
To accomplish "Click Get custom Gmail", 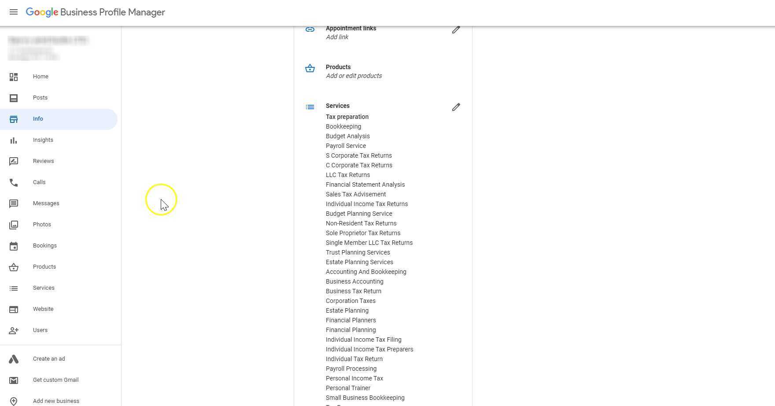I will (x=55, y=380).
